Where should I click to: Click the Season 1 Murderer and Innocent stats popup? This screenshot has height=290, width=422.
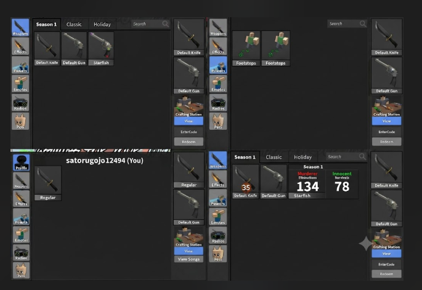pyautogui.click(x=323, y=182)
